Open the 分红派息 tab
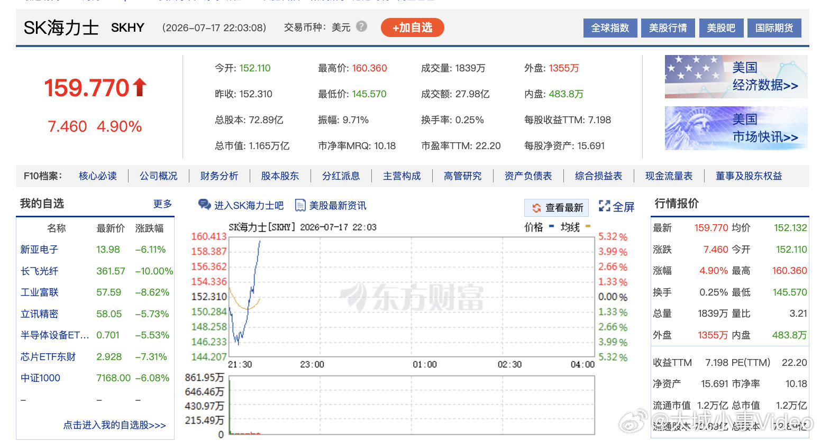 pyautogui.click(x=341, y=176)
